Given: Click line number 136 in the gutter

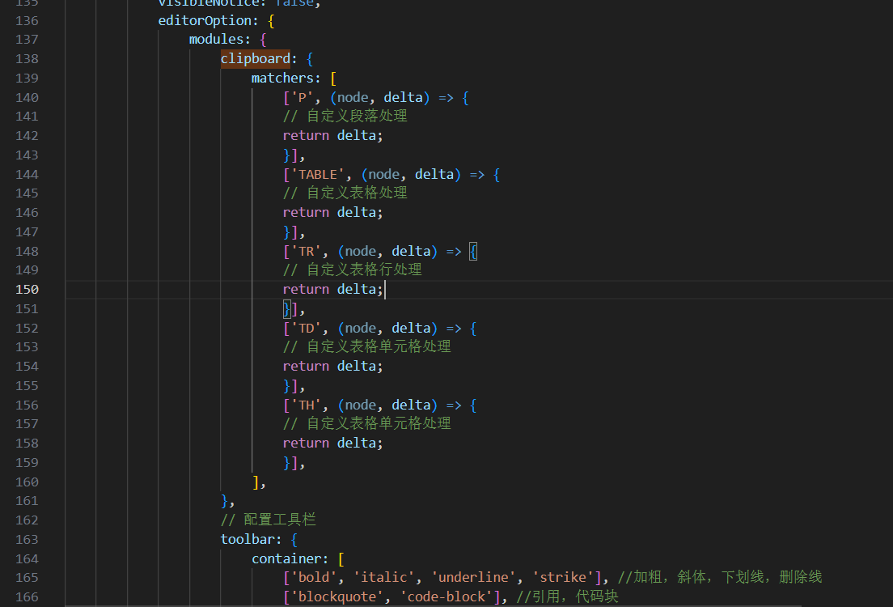Looking at the screenshot, I should (x=27, y=20).
